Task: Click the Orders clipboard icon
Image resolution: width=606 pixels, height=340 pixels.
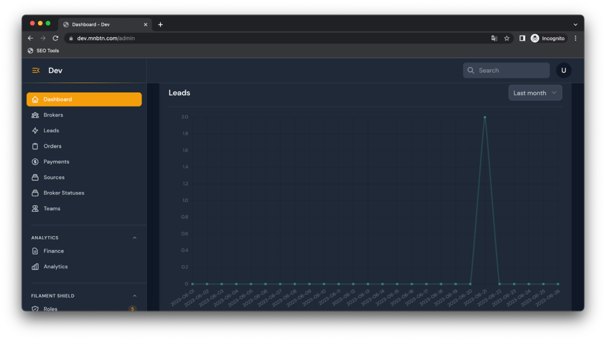Action: coord(36,146)
